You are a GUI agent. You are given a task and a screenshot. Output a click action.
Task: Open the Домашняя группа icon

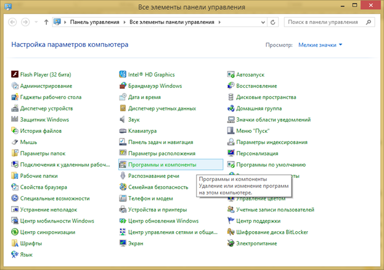pos(231,108)
